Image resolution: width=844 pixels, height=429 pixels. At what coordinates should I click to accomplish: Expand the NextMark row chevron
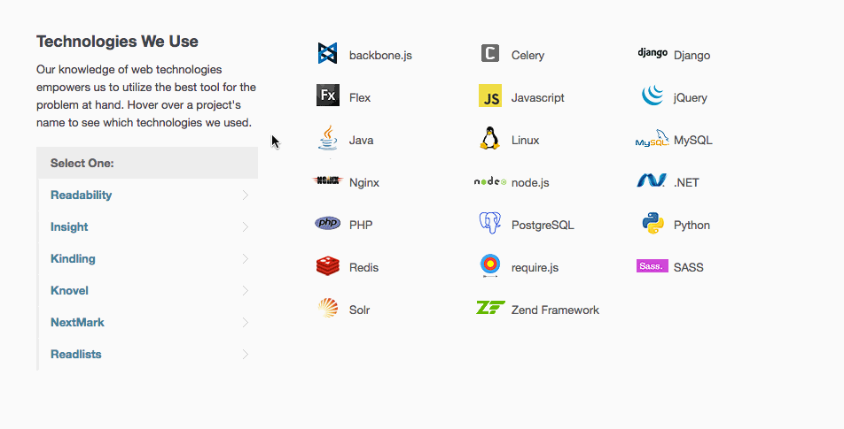pos(245,322)
